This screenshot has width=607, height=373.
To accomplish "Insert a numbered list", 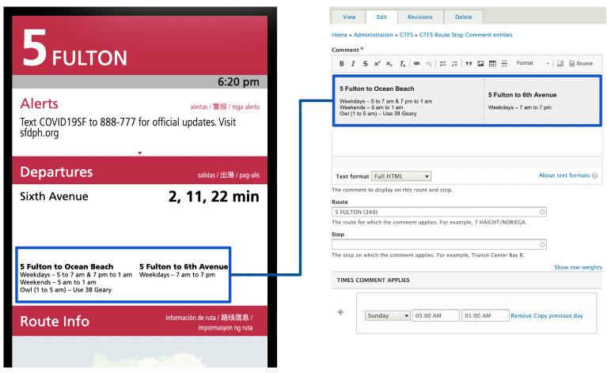I will pos(453,62).
